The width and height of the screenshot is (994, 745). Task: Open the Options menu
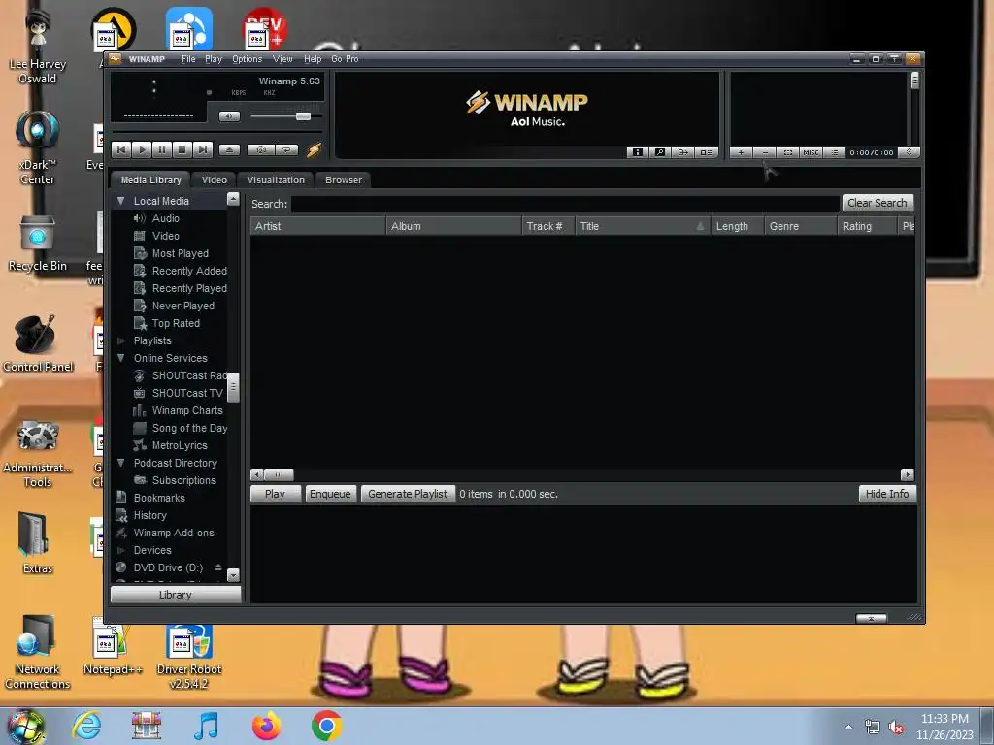click(x=248, y=59)
